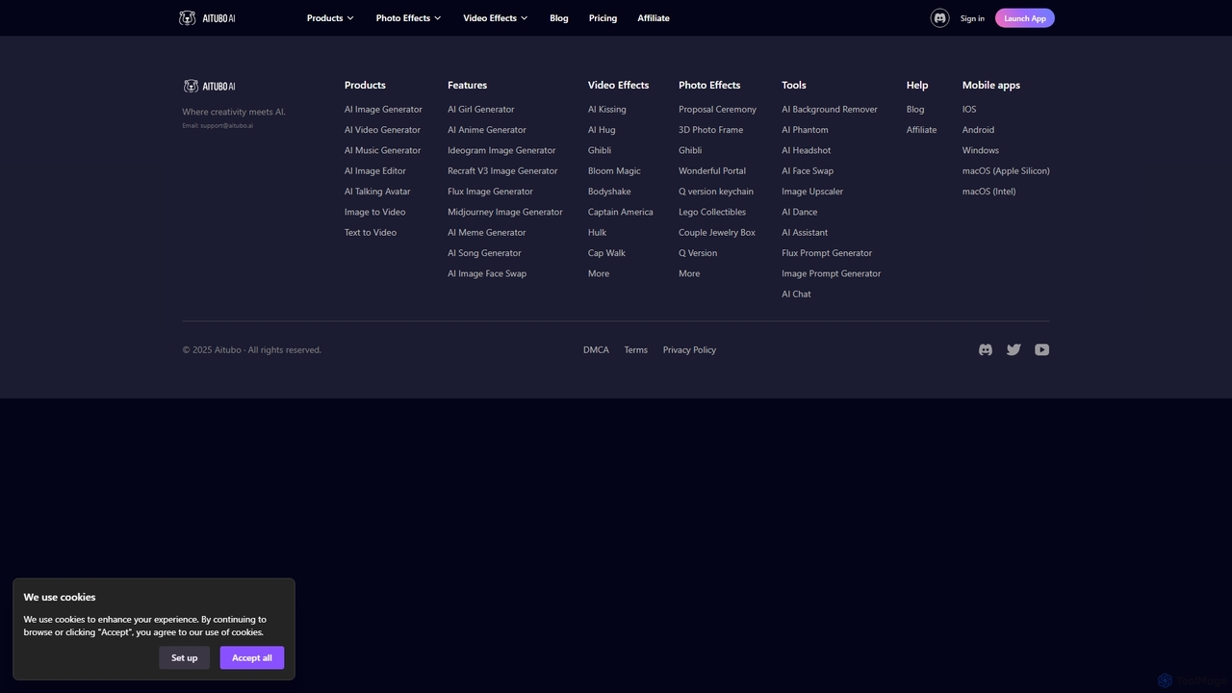1232x693 pixels.
Task: Open the DMCA link in footer
Action: coord(596,350)
